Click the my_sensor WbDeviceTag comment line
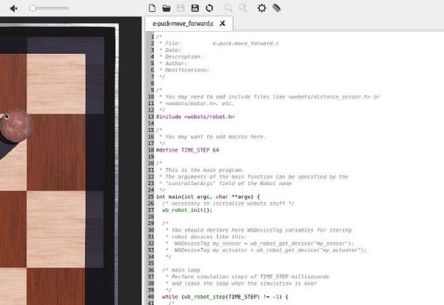This screenshot has width=444, height=305. (260, 244)
